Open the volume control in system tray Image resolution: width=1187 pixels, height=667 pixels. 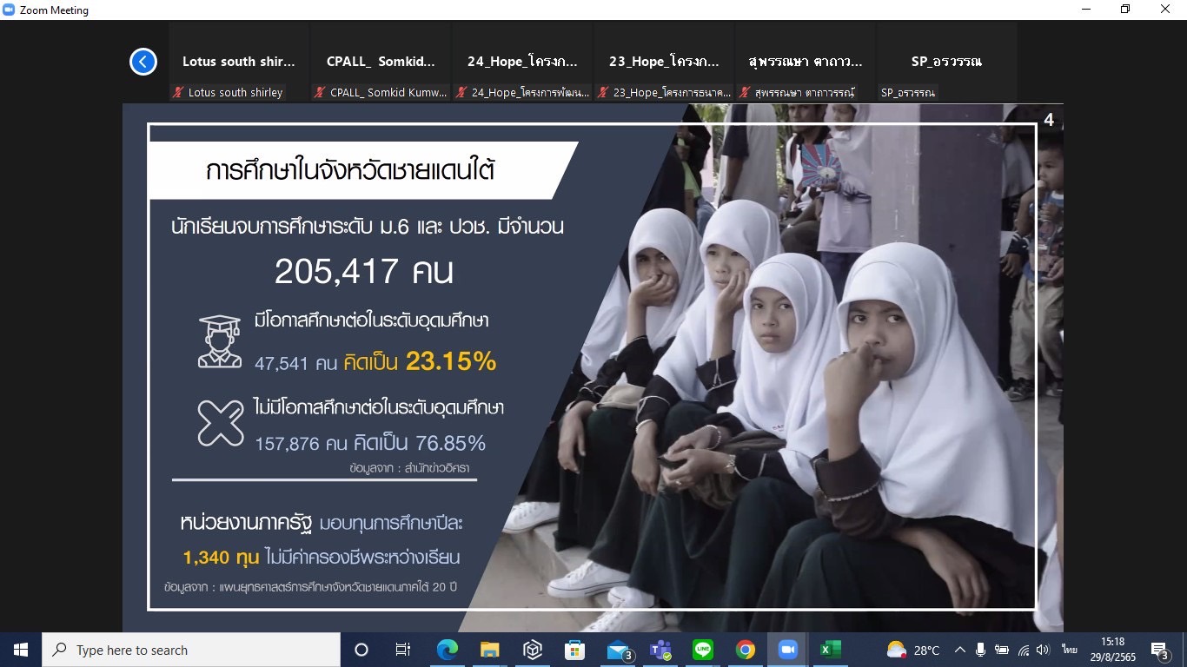tap(1044, 650)
